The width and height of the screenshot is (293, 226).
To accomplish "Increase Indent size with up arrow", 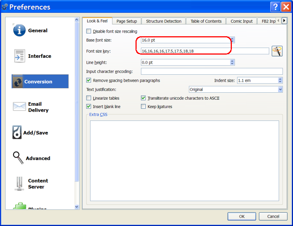I will [280, 79].
